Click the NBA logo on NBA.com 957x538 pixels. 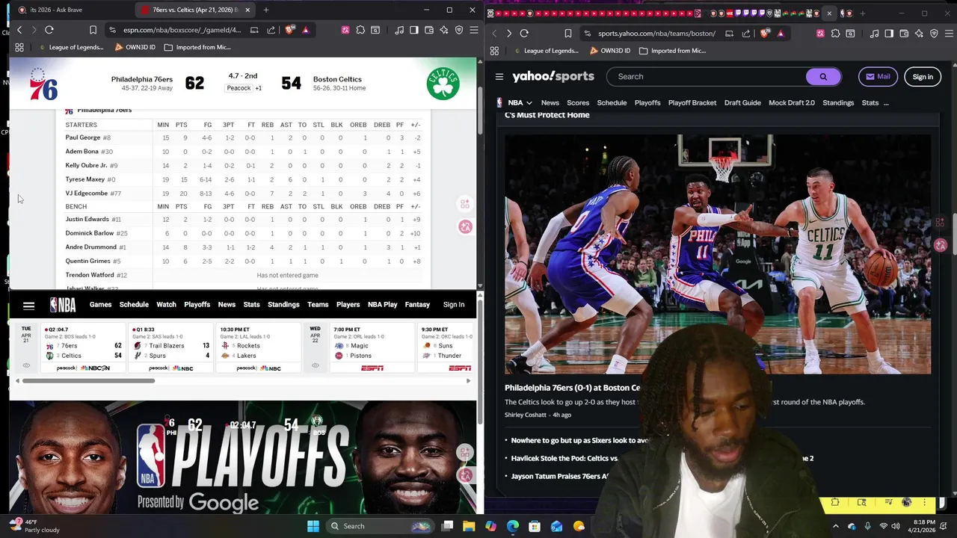(x=63, y=305)
